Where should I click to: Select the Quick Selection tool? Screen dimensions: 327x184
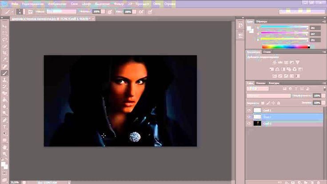4,46
